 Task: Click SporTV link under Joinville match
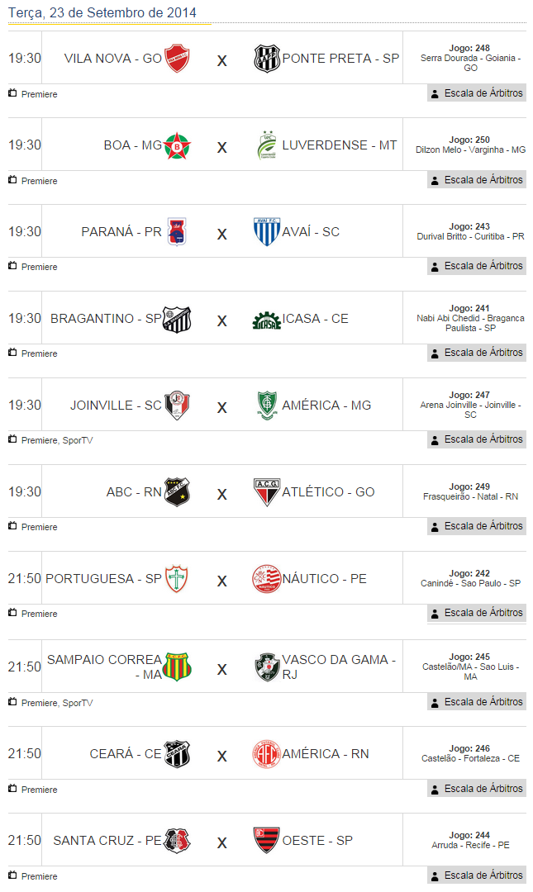pyautogui.click(x=78, y=440)
